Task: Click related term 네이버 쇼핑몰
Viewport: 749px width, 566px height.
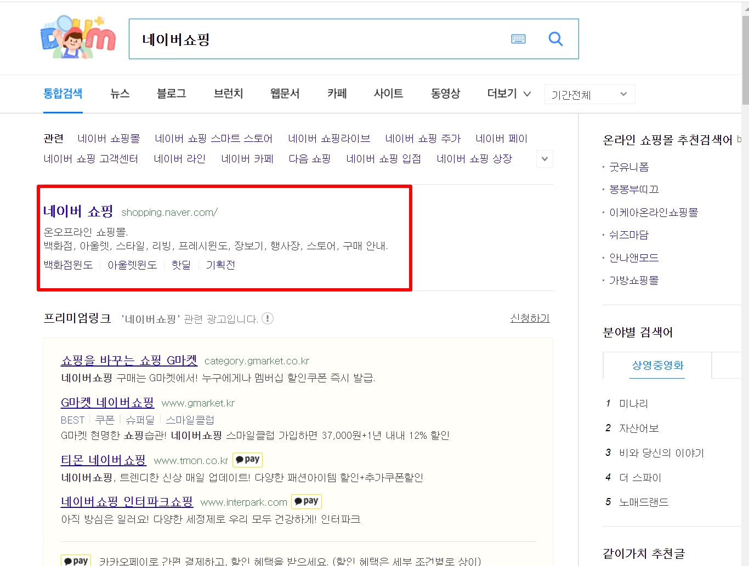Action: (109, 139)
